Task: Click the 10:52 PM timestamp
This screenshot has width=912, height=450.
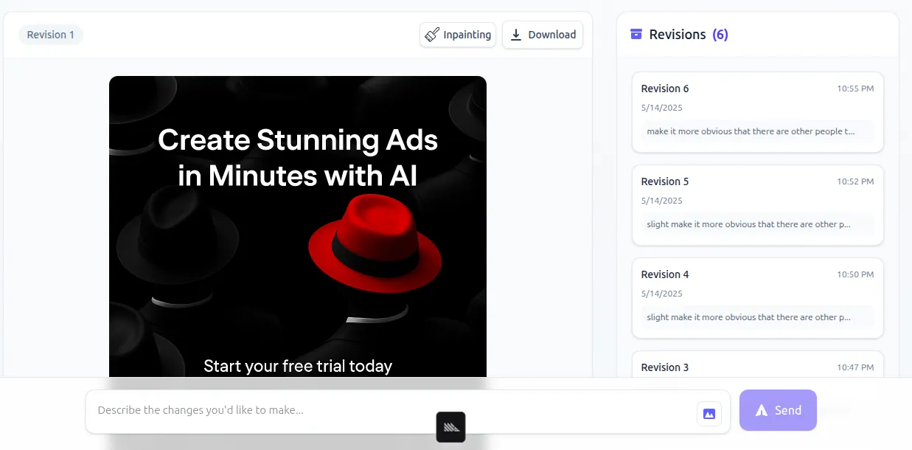Action: tap(855, 181)
